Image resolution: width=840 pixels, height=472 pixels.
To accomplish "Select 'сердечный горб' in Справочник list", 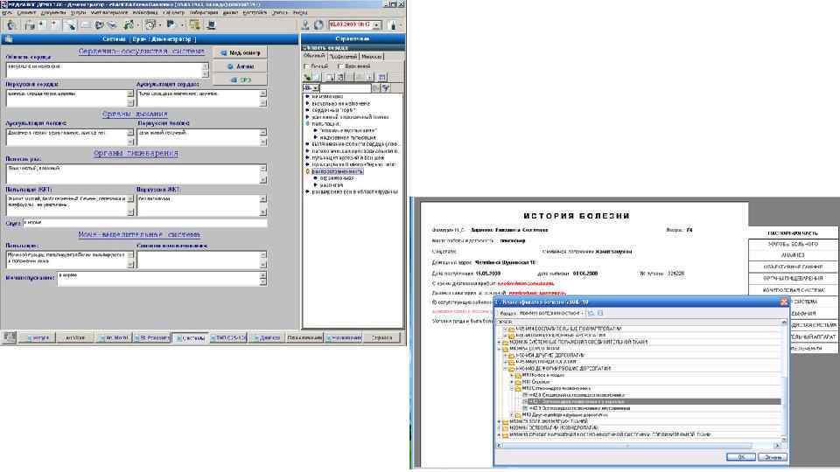I will point(333,110).
